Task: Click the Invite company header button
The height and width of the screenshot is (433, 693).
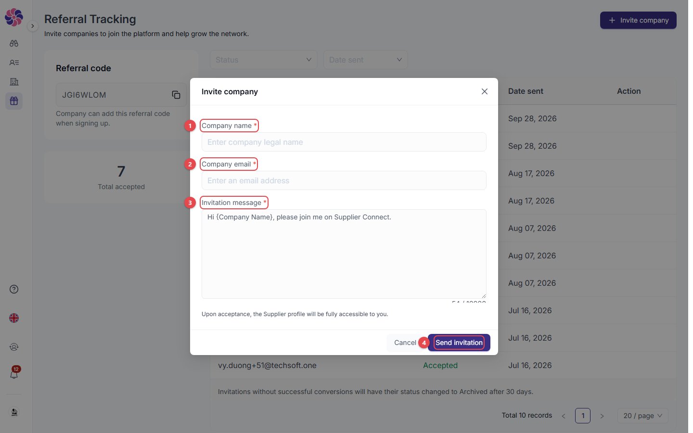Action: (x=638, y=20)
